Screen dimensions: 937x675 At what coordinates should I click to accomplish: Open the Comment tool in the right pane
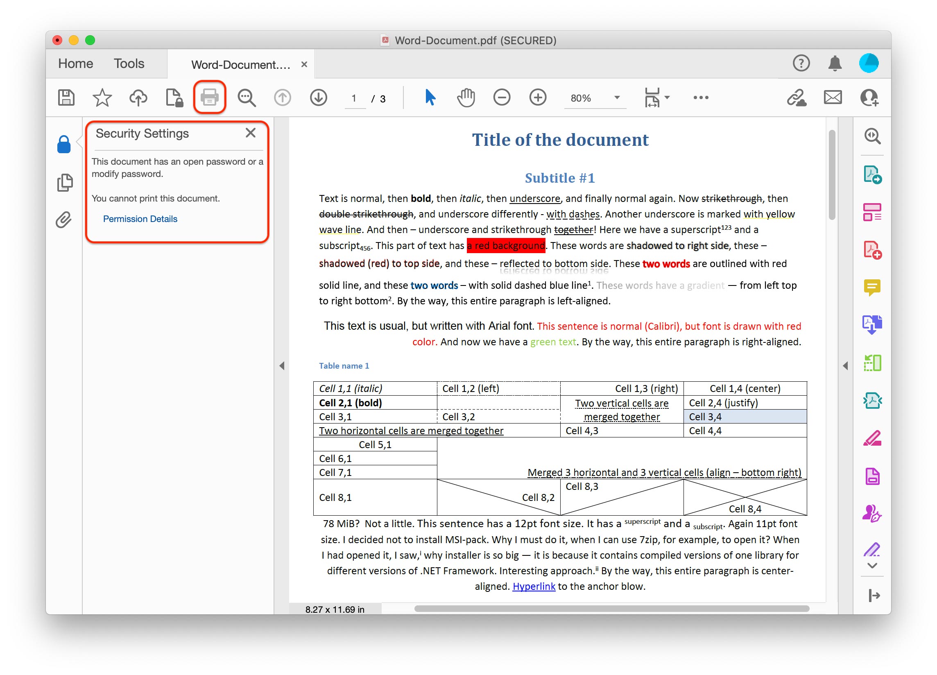point(873,288)
